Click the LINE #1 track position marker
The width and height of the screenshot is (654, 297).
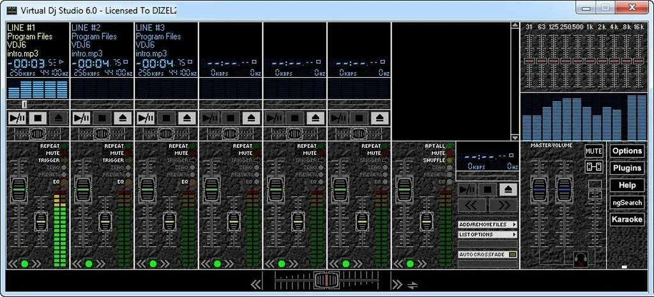[x=24, y=105]
